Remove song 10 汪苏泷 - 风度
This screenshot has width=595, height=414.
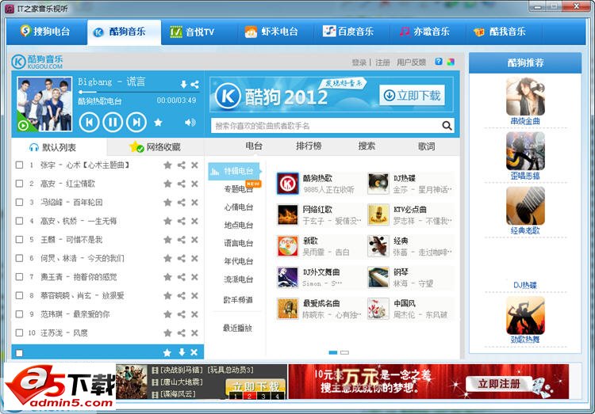194,333
